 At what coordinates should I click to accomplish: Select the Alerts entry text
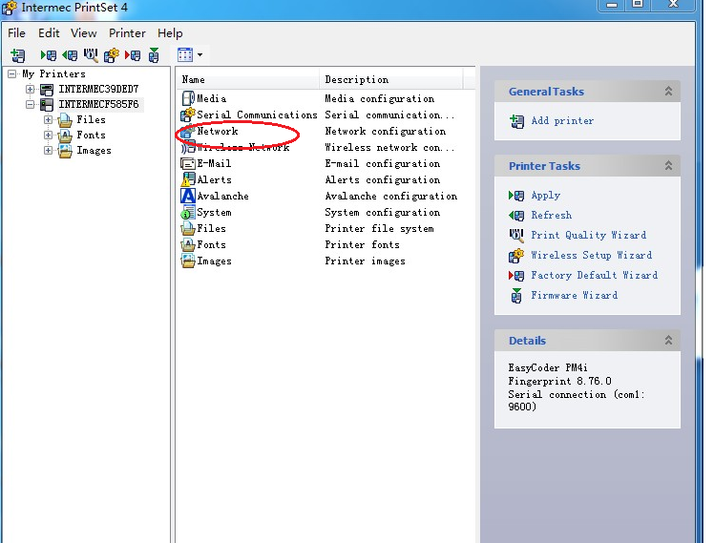214,179
